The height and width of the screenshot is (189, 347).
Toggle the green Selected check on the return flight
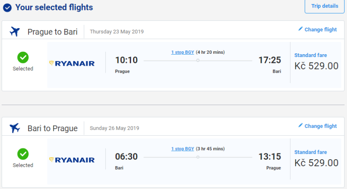pyautogui.click(x=23, y=154)
